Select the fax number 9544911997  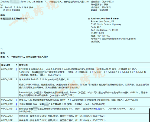pyautogui.click(x=104, y=36)
